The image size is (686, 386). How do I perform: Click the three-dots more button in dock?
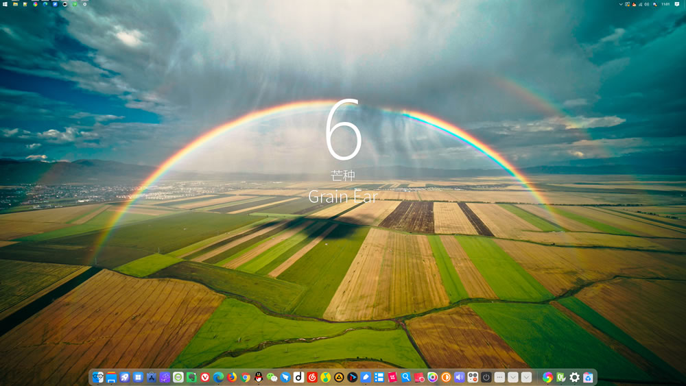499,377
